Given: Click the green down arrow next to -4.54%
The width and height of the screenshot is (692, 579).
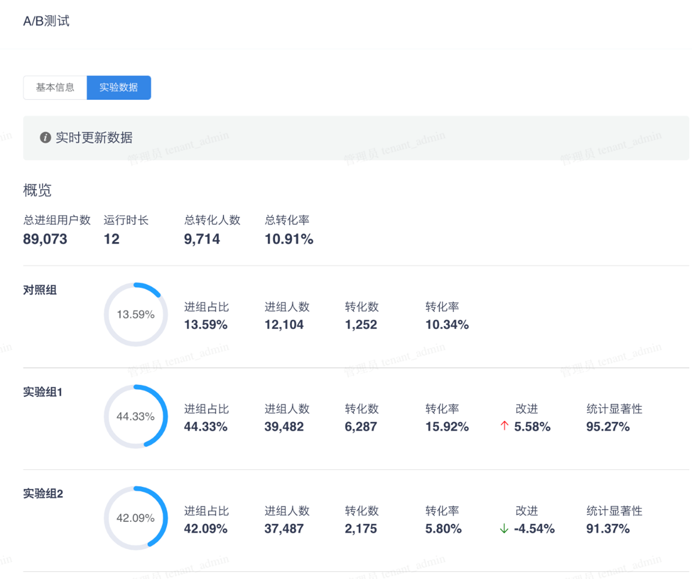Looking at the screenshot, I should (504, 529).
